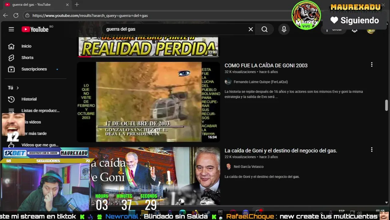Image resolution: width=390 pixels, height=220 pixels.
Task: Open COMO FUE LA CAÍDA DE GONI 2003 title
Action: [266, 65]
